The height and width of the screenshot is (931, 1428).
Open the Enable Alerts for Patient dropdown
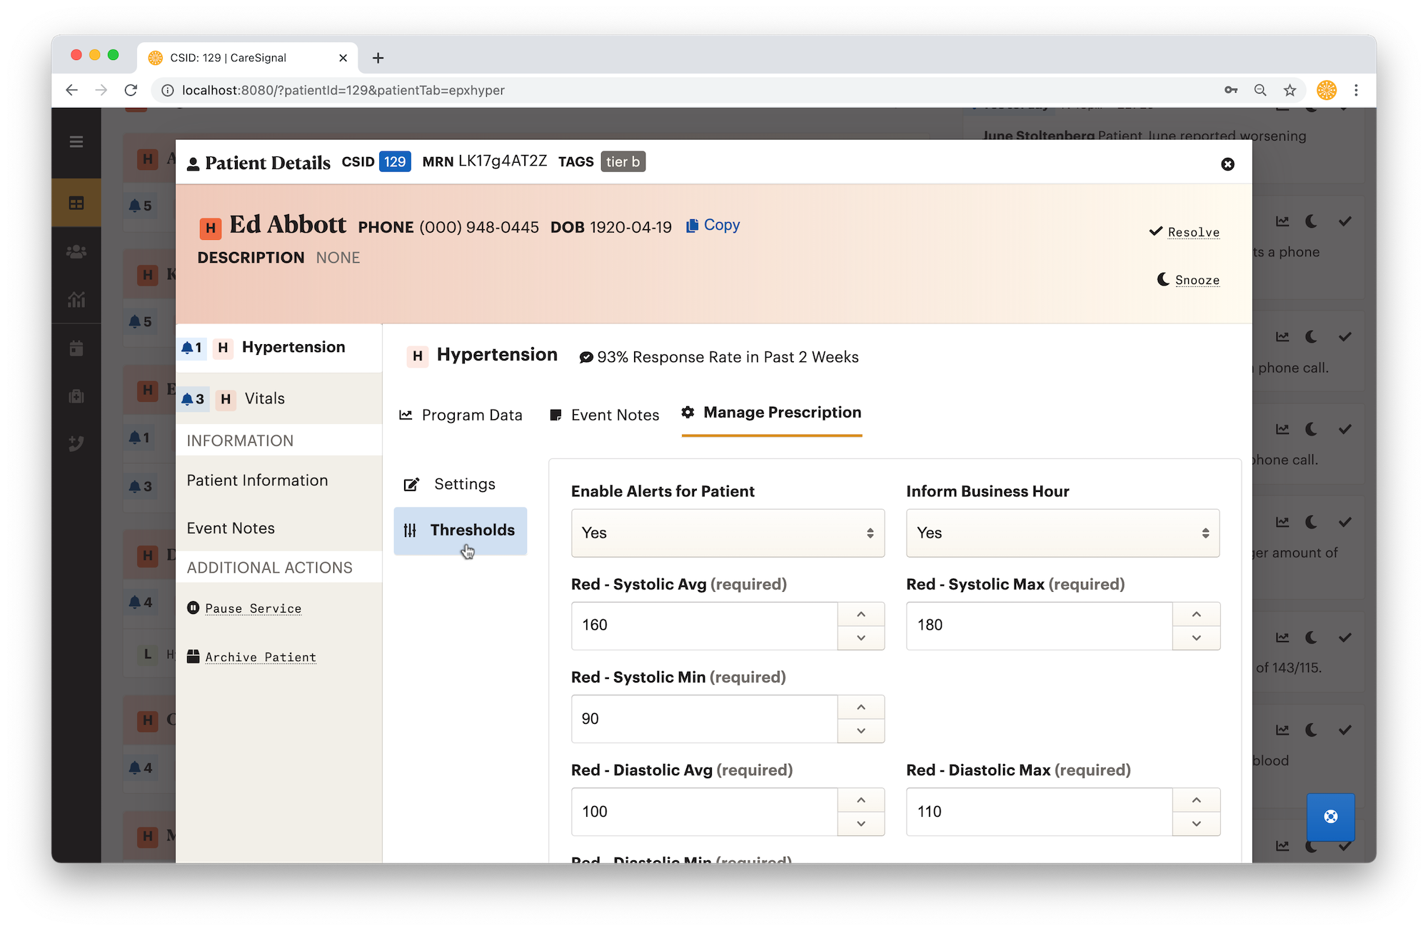click(728, 533)
